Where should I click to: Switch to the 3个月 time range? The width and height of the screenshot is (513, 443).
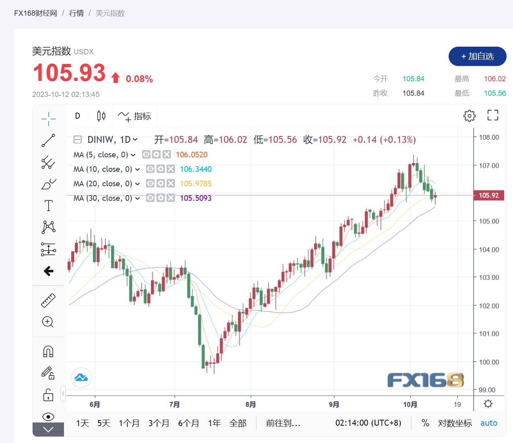tap(159, 423)
